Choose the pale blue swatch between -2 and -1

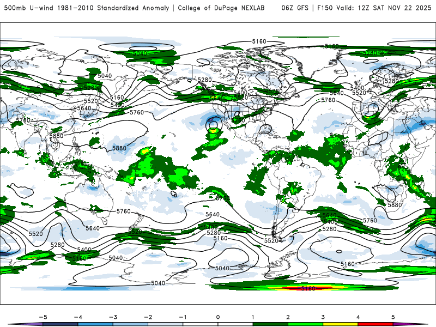(x=166, y=324)
